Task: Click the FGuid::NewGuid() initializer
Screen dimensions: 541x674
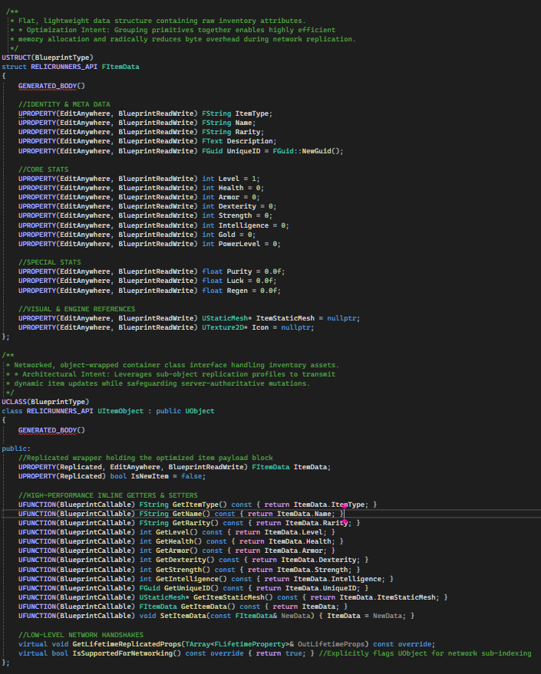Action: coord(306,151)
